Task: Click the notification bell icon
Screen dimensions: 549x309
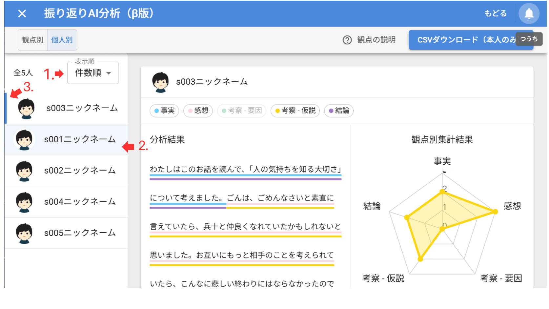Action: coord(529,14)
